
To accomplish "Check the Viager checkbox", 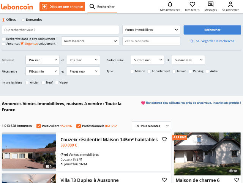I will (x=57, y=83).
